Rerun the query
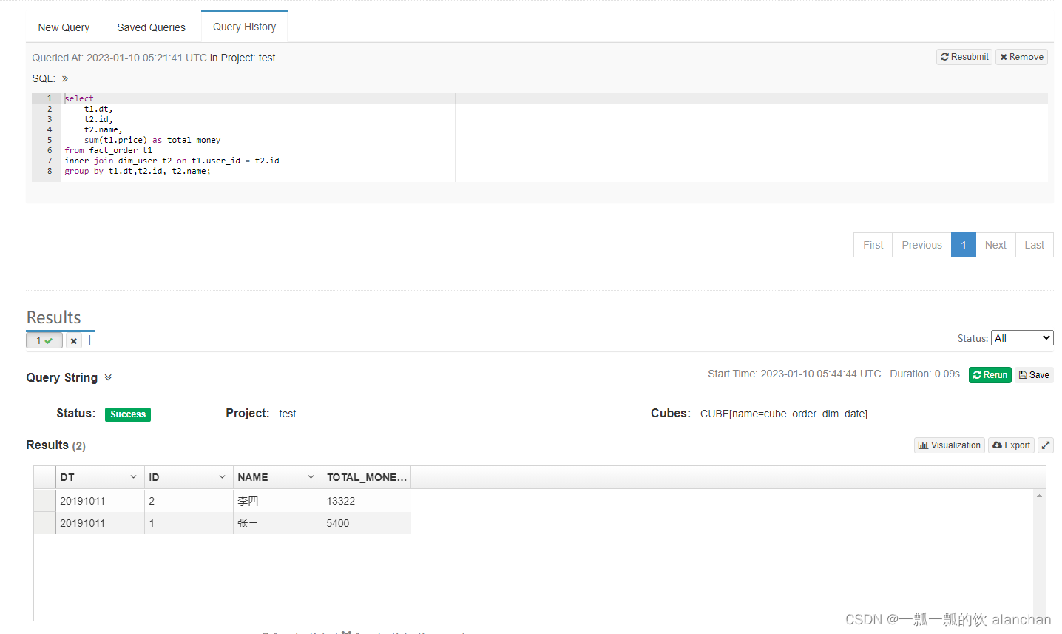The image size is (1062, 634). point(990,375)
